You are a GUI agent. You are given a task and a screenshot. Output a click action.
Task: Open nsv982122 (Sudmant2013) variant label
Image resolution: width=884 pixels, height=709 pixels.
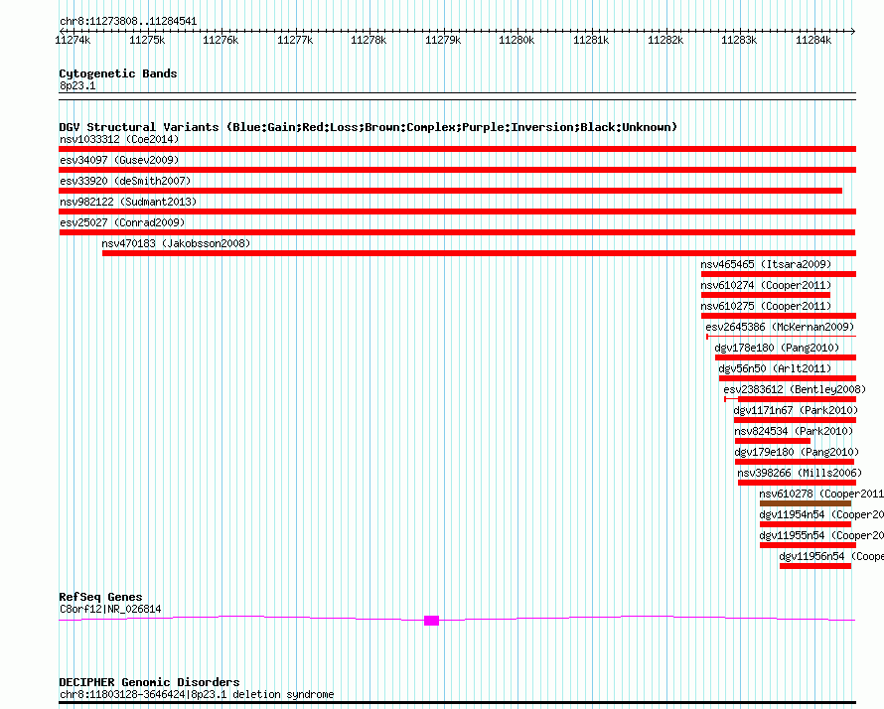128,202
